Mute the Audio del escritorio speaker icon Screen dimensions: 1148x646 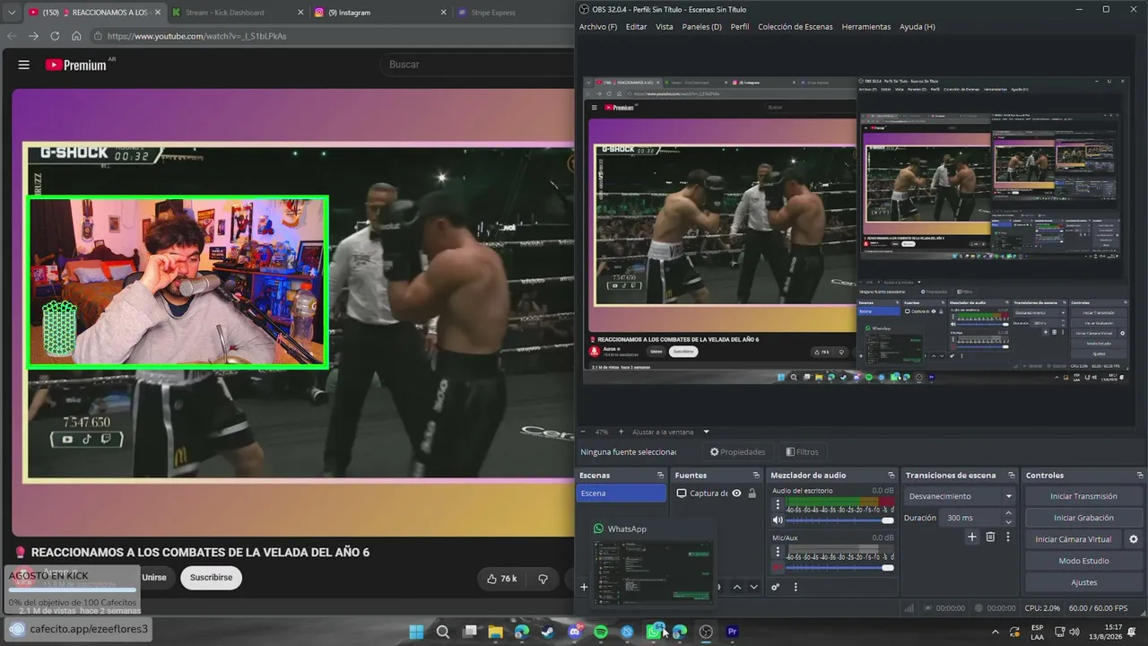tap(778, 520)
